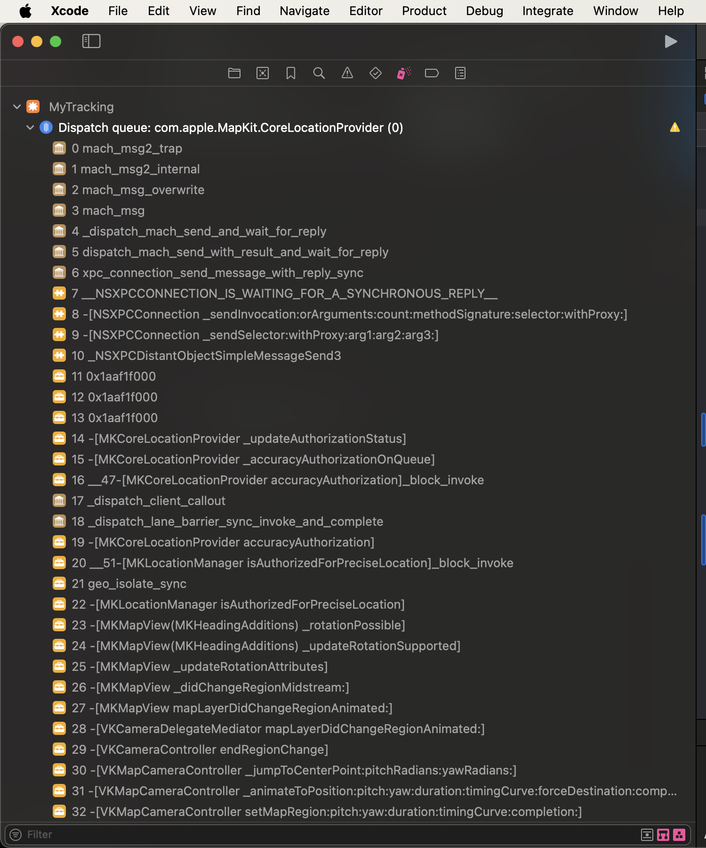Screen dimensions: 706x848
Task: Open the Product menu
Action: click(x=424, y=11)
